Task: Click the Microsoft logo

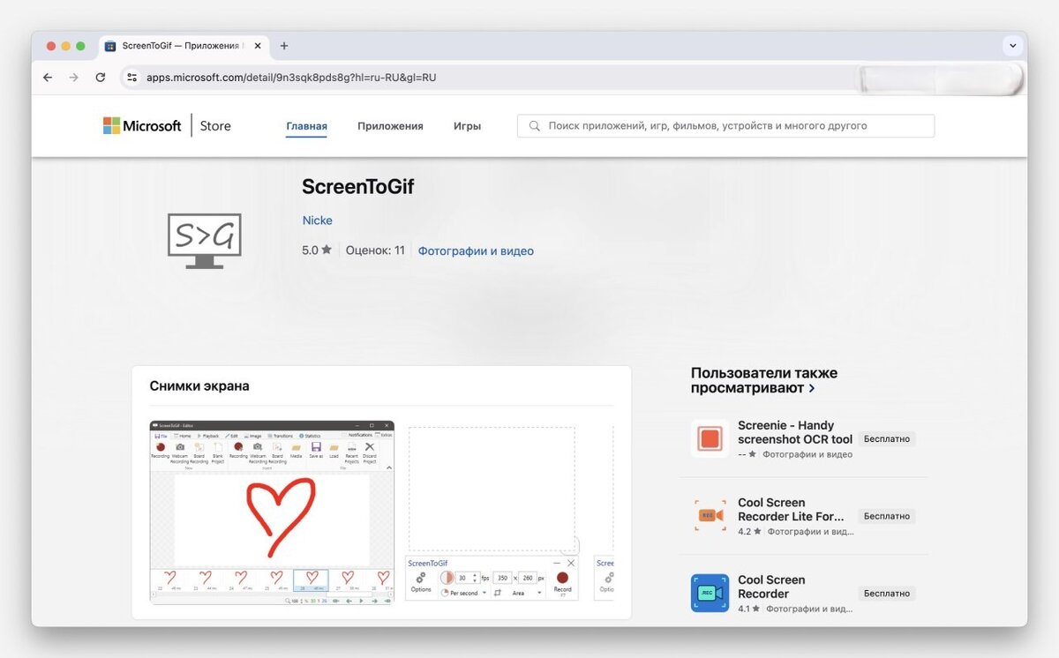Action: pos(142,126)
